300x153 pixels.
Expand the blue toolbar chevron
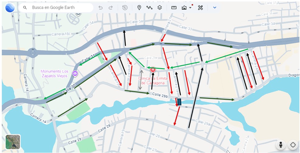[215, 8]
